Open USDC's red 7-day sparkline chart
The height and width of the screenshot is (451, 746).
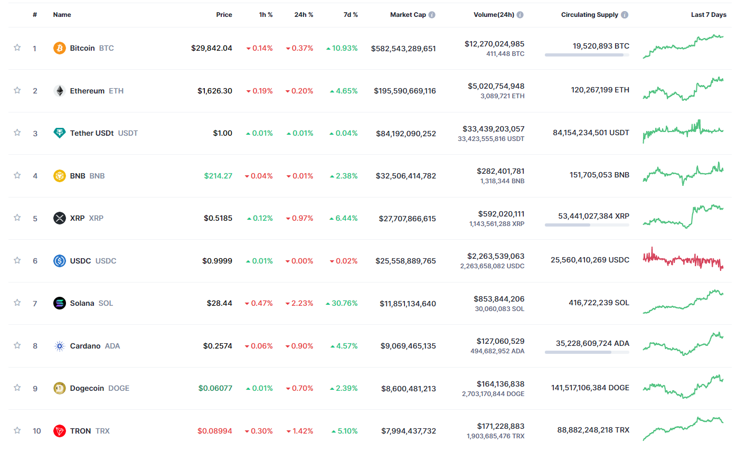tap(683, 259)
